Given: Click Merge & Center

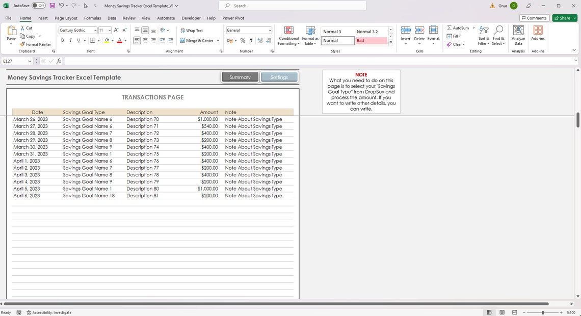Looking at the screenshot, I should 197,40.
